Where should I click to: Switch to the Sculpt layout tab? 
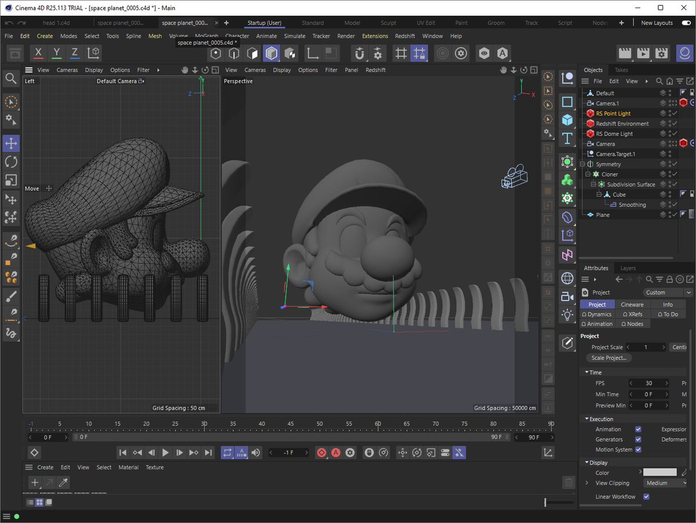point(389,23)
